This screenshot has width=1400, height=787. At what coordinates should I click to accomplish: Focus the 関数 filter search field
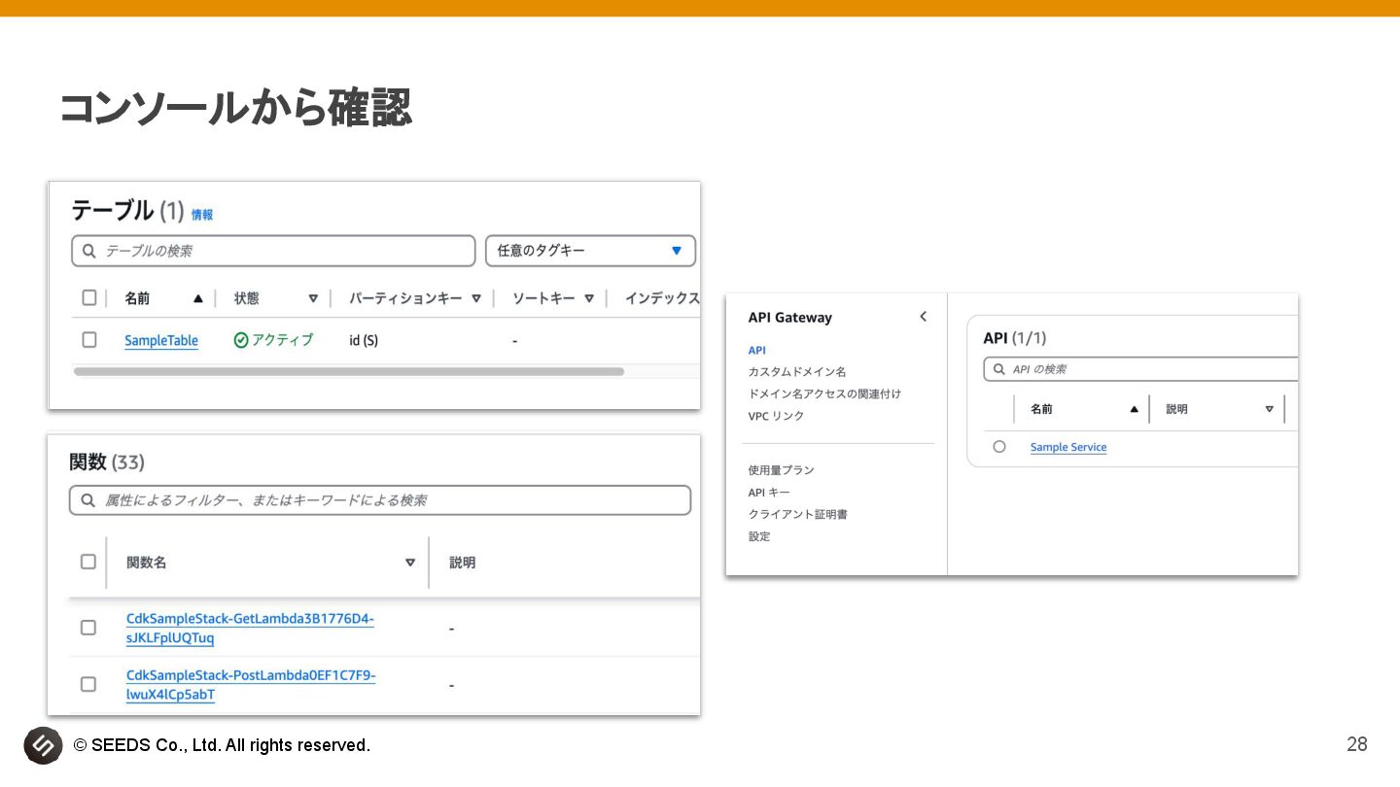point(380,500)
